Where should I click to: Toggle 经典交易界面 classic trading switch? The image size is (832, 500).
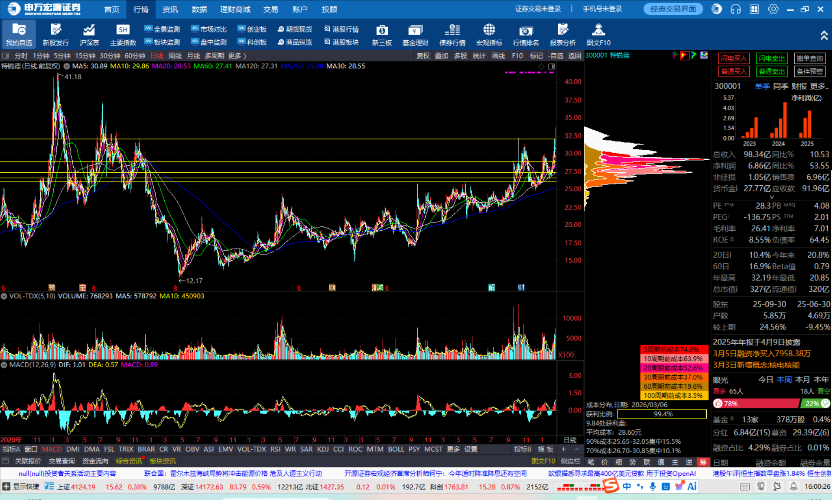tap(673, 9)
